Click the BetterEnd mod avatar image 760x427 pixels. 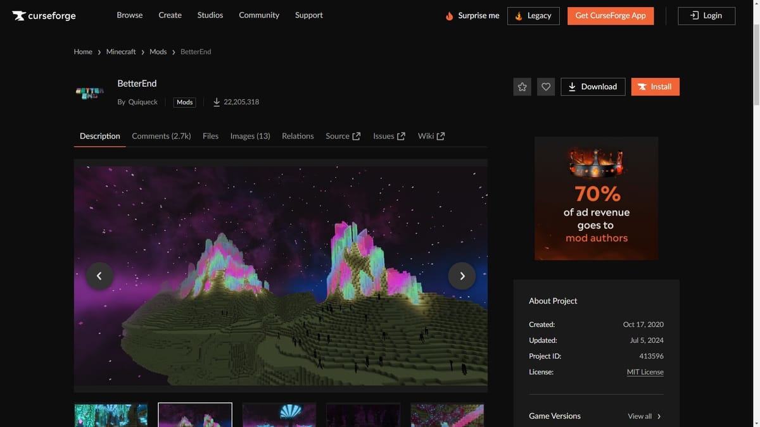89,92
